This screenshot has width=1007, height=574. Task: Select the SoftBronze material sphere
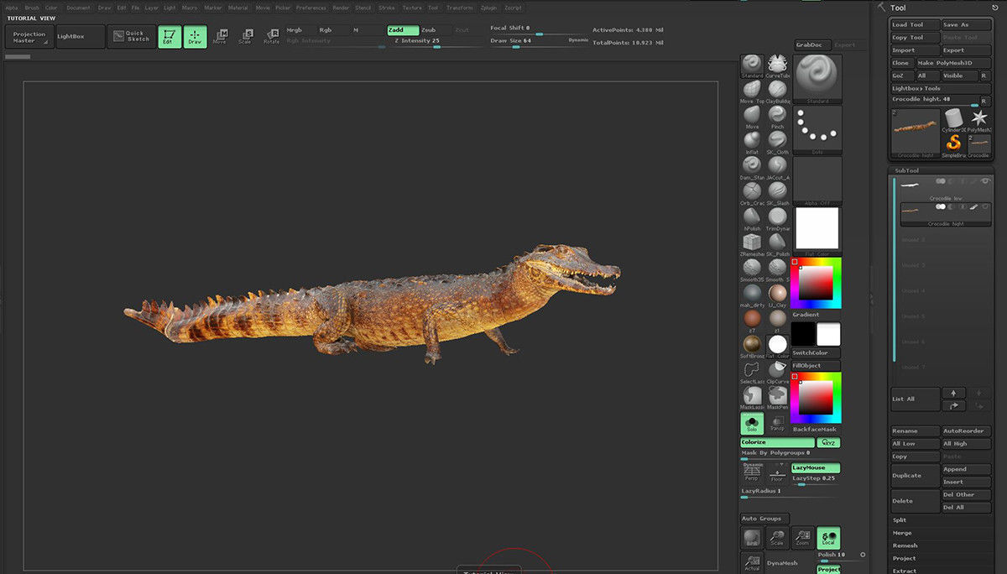pyautogui.click(x=752, y=344)
